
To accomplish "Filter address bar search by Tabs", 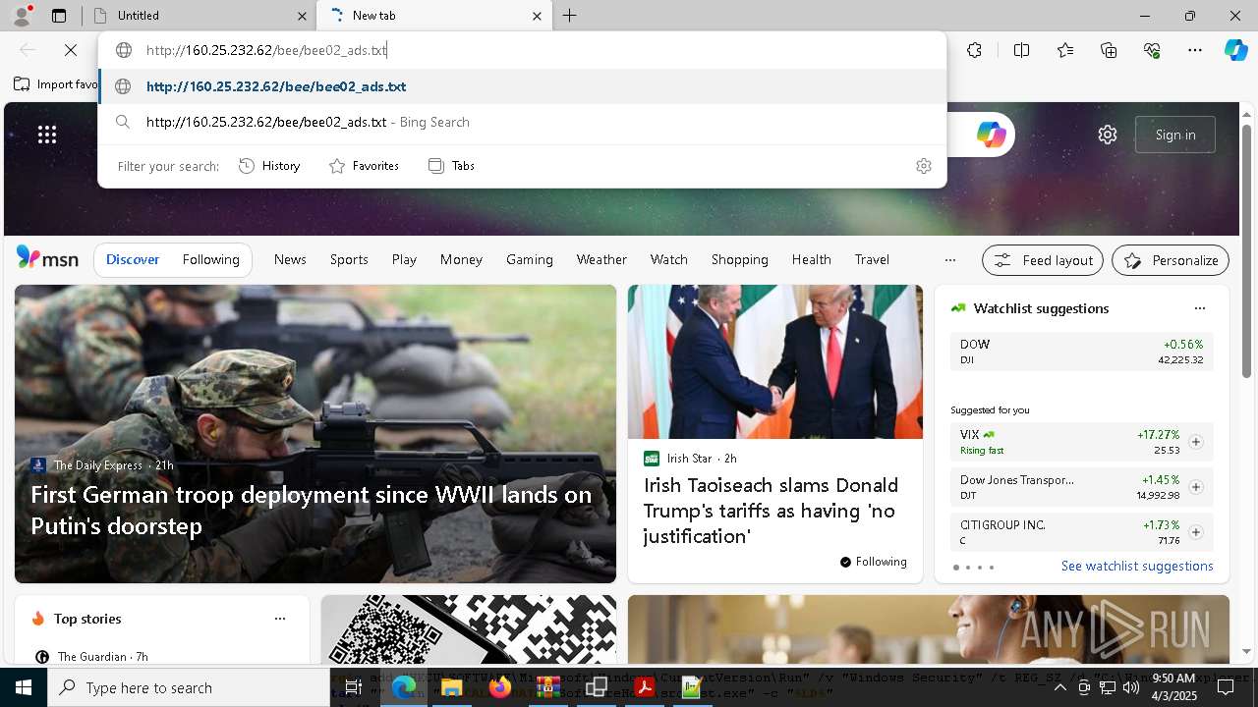I will pos(452,166).
